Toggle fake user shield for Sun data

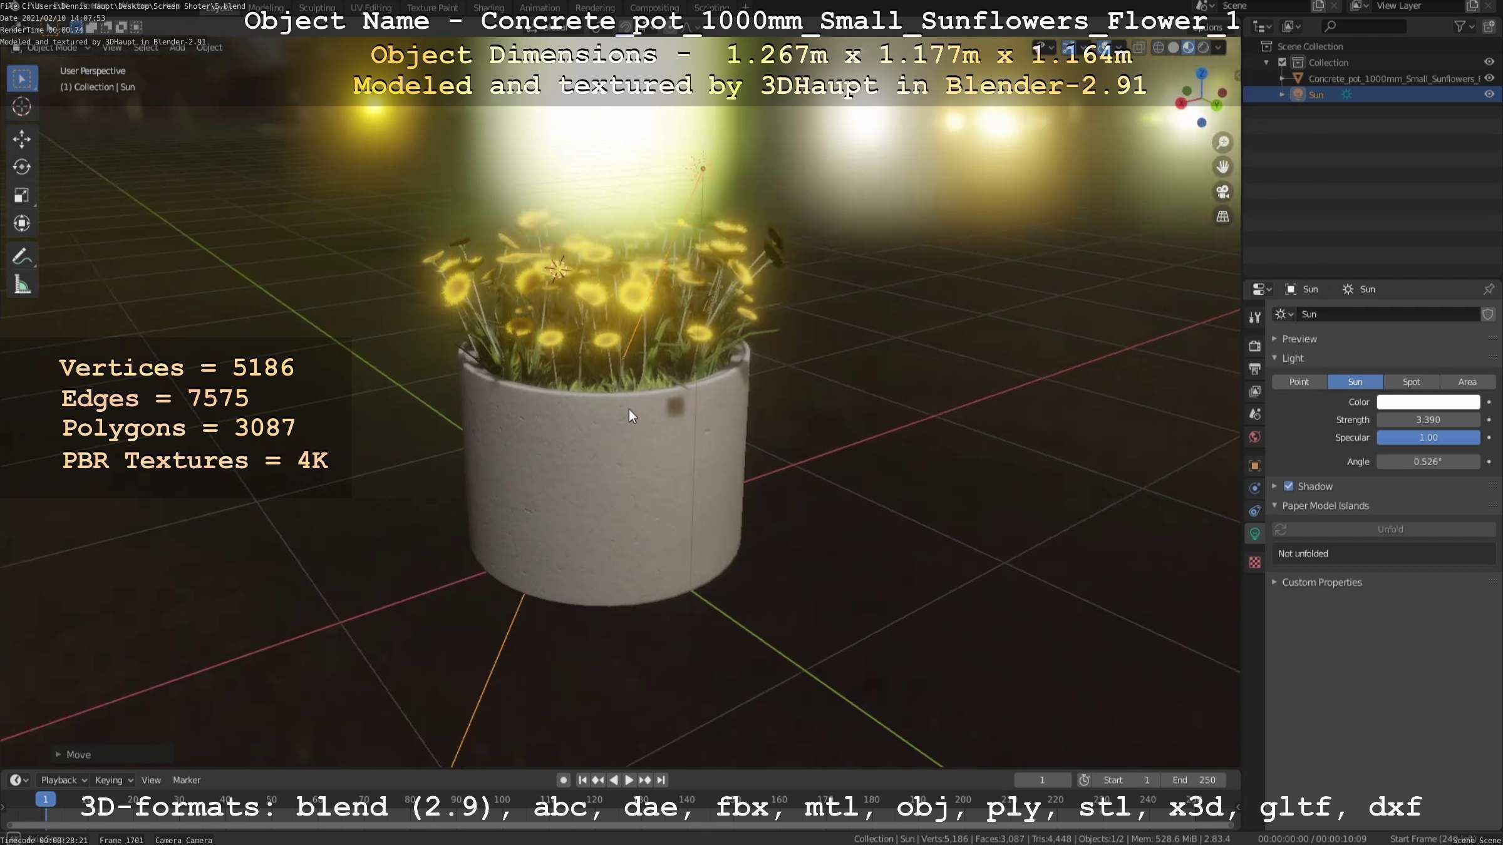1488,314
